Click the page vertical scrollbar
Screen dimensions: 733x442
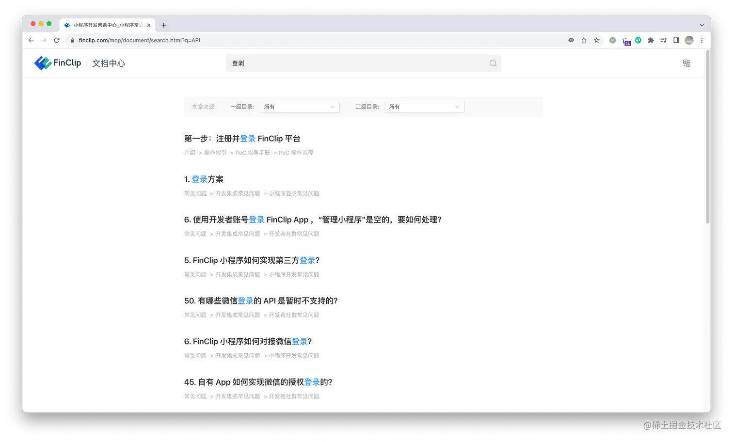(x=708, y=137)
